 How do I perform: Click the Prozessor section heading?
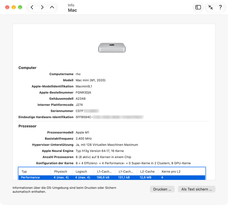tap(27, 126)
